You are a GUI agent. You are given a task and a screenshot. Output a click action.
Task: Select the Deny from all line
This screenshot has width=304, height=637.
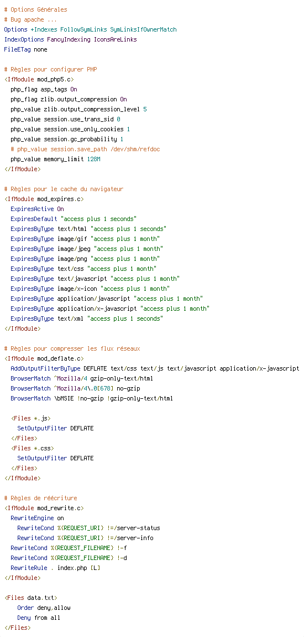(39, 618)
